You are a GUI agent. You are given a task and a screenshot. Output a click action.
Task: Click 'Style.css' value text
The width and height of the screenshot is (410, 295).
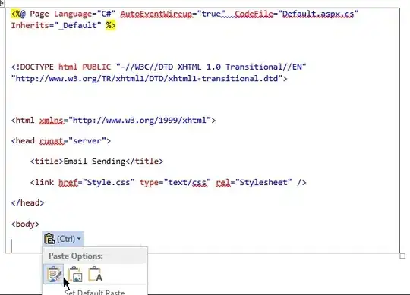point(109,182)
